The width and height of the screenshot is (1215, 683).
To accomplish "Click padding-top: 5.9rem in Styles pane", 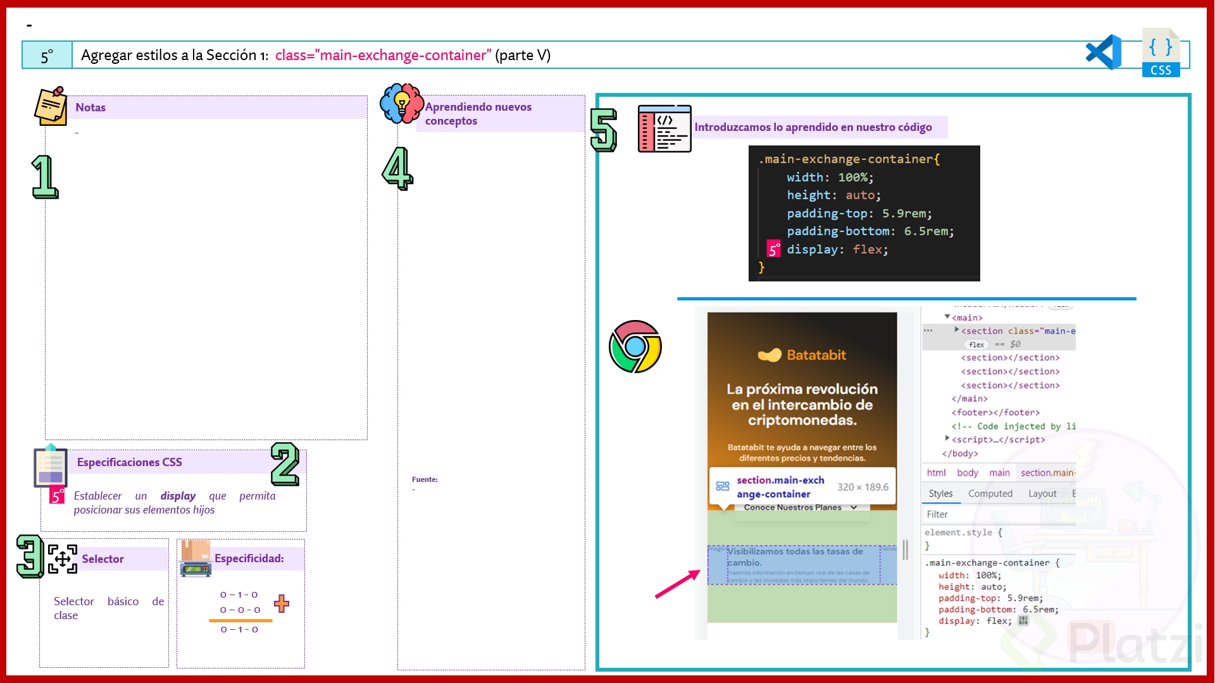I will [x=990, y=598].
